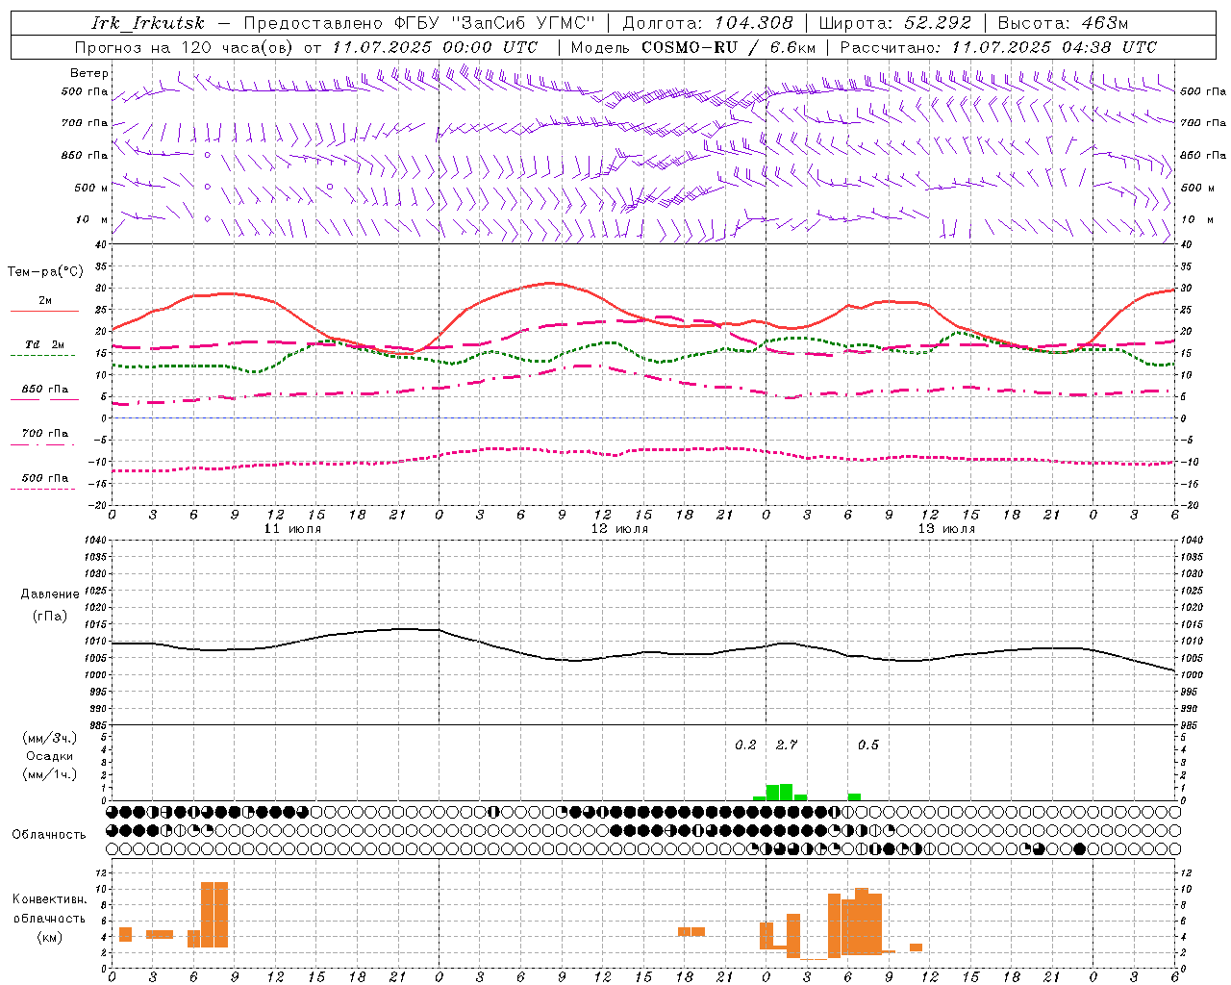Click the '12 июля' date label
The image size is (1231, 985).
619,529
